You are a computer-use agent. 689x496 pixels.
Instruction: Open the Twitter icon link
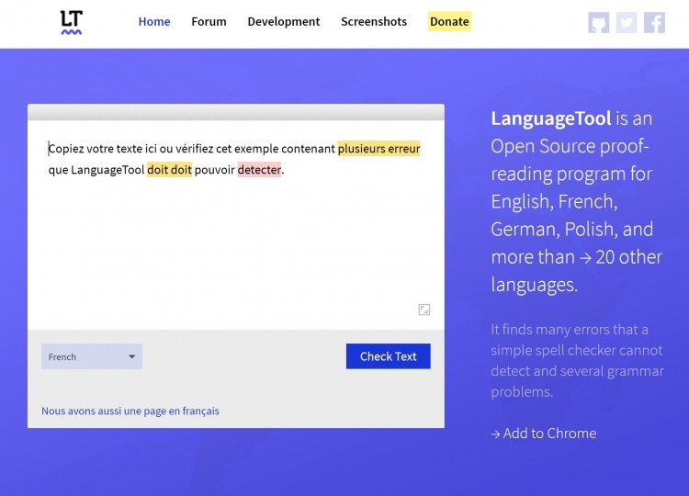pyautogui.click(x=627, y=22)
